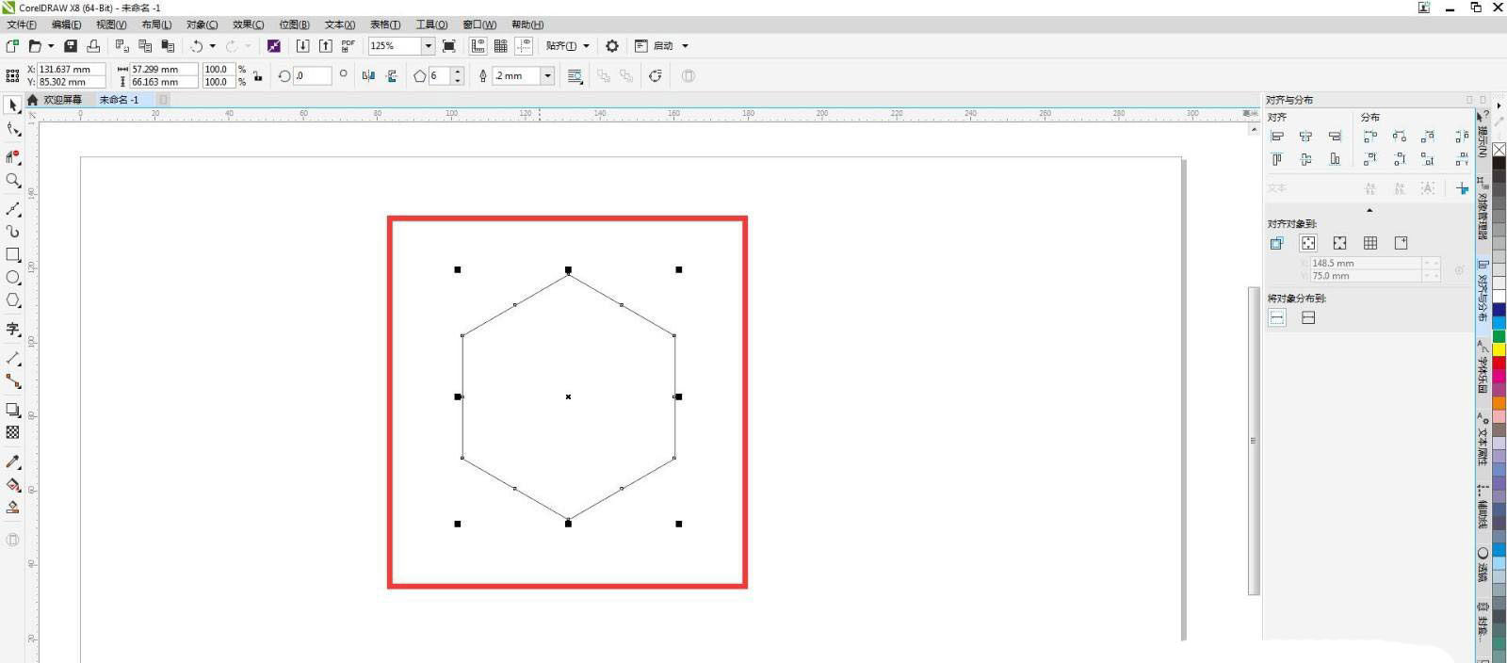The width and height of the screenshot is (1507, 663).
Task: Open the 效果(C) menu
Action: pyautogui.click(x=248, y=24)
